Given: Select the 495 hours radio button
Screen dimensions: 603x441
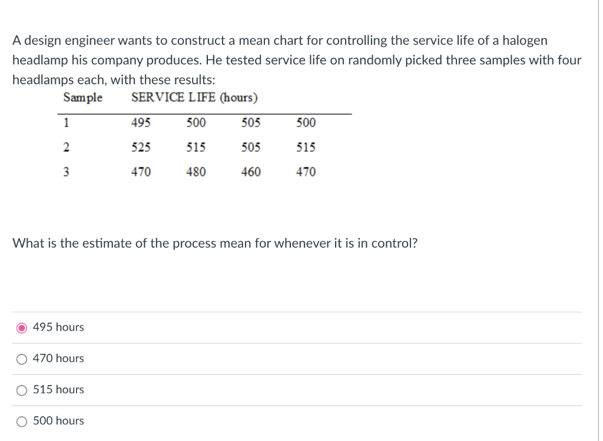Looking at the screenshot, I should [x=21, y=327].
